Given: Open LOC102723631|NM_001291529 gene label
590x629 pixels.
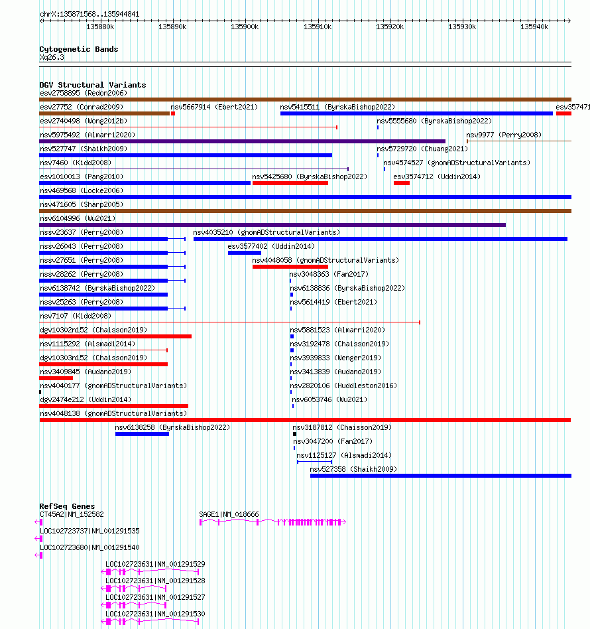Looking at the screenshot, I should (x=155, y=565).
